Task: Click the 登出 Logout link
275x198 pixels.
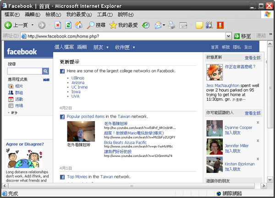Action: click(248, 47)
